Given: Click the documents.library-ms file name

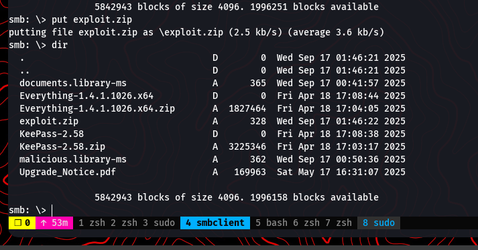Looking at the screenshot, I should pos(73,83).
